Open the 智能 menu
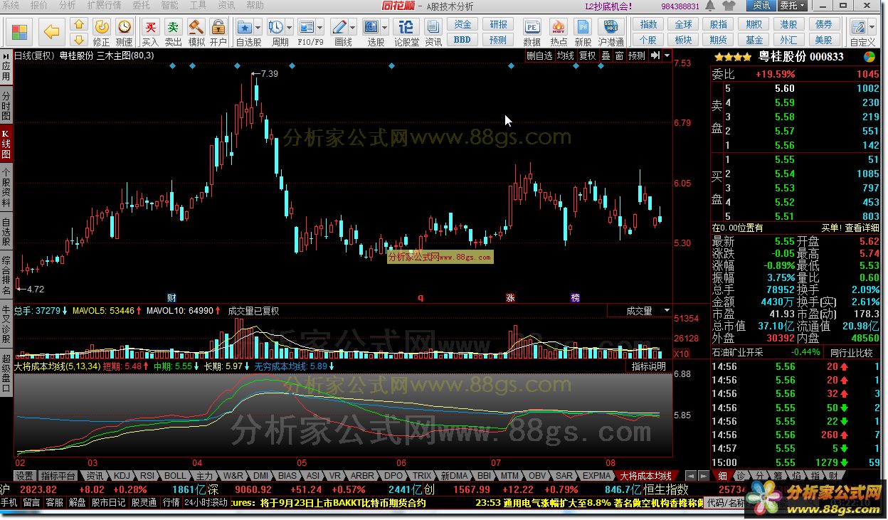 [x=169, y=5]
